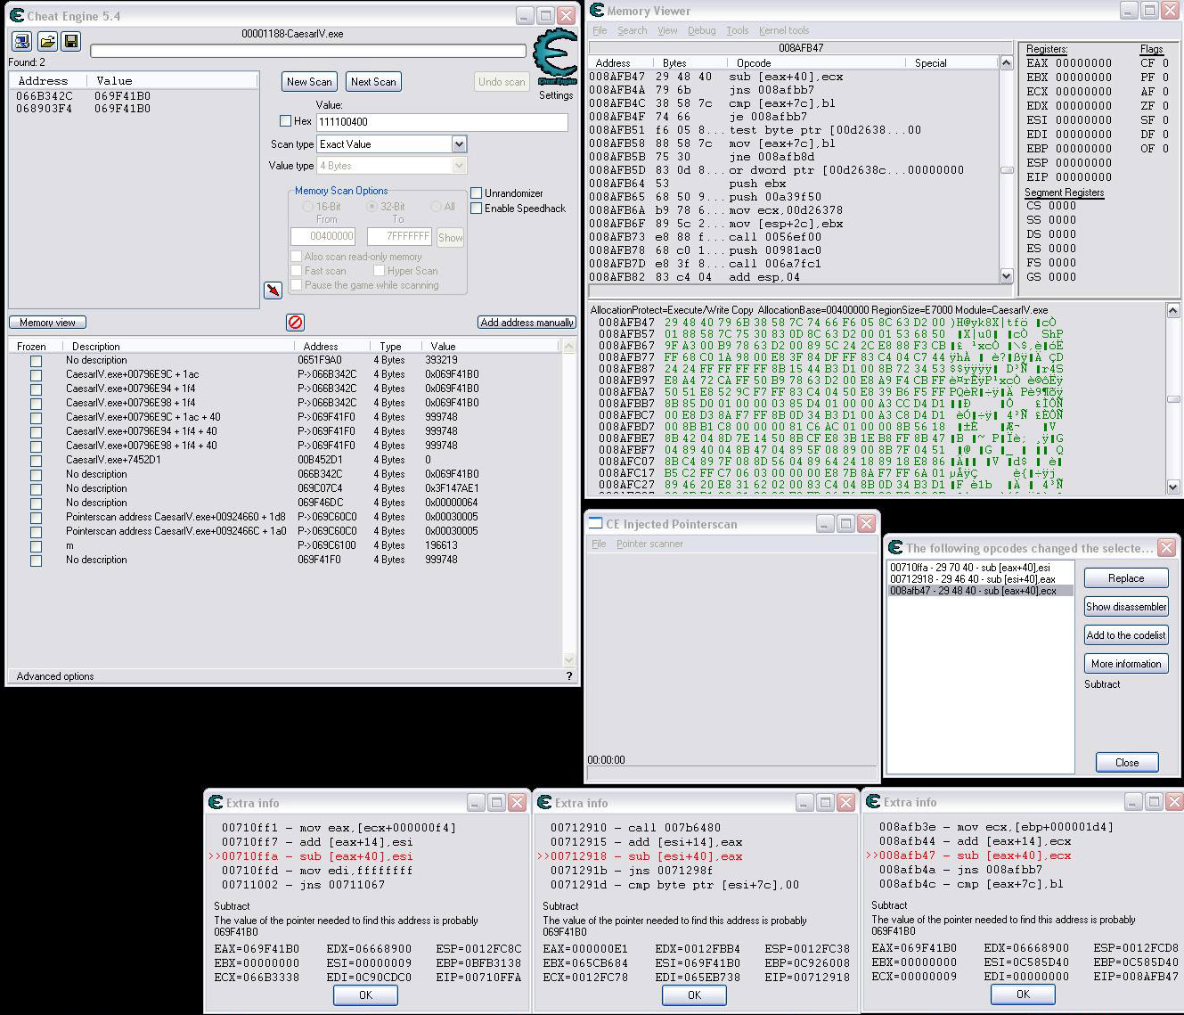Open Kernel tools menu in Memory Viewer
Image resolution: width=1184 pixels, height=1015 pixels.
[x=784, y=30]
